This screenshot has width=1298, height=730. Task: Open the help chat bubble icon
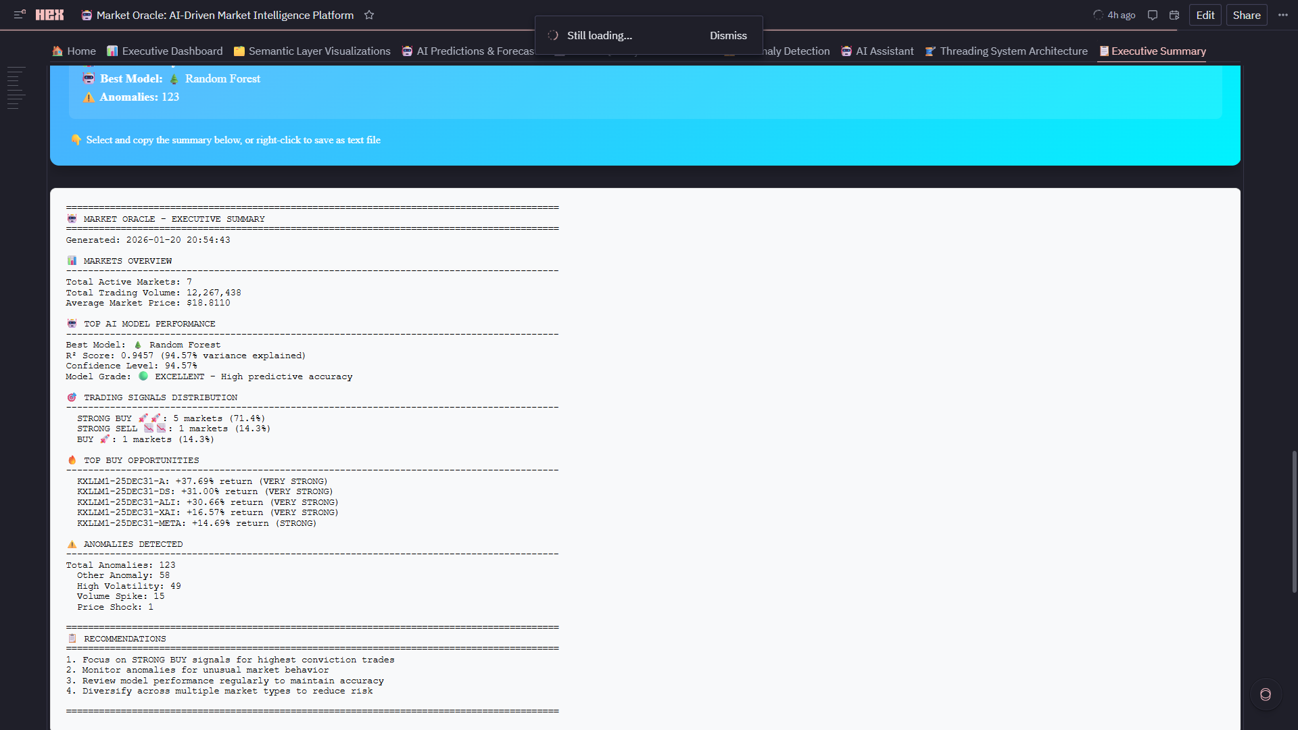(x=1266, y=694)
